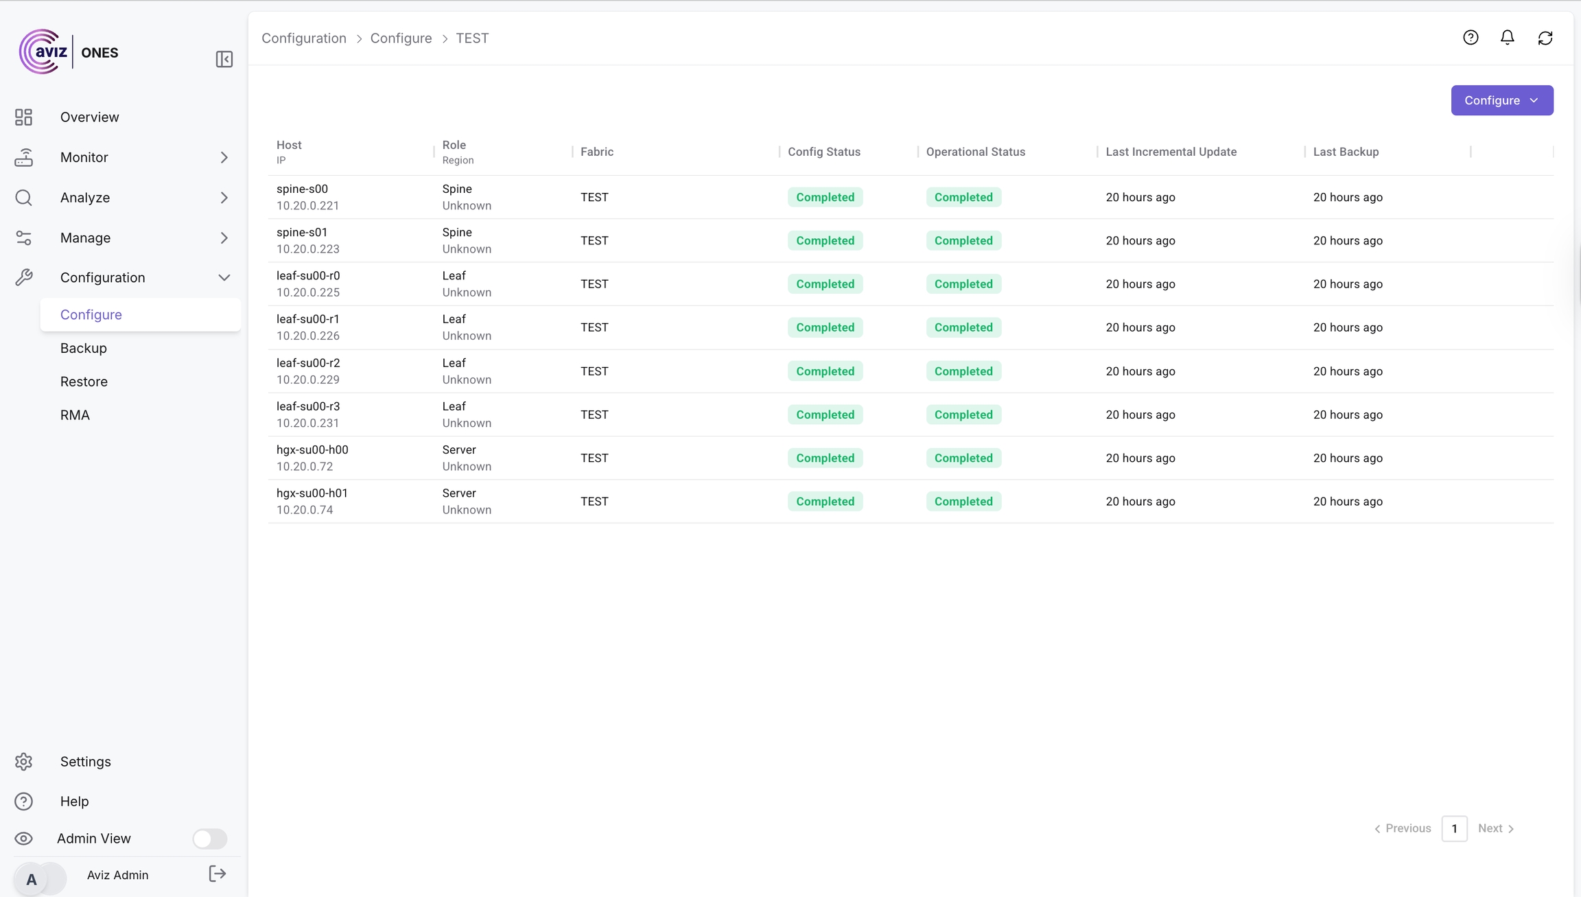Click Next pagination button
Screen dimensions: 1581x897
click(1496, 828)
